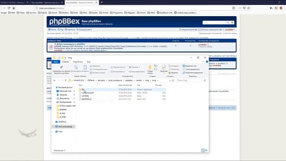Open phpbbex folder in navigation pane
The image size is (286, 161).
coord(62,110)
